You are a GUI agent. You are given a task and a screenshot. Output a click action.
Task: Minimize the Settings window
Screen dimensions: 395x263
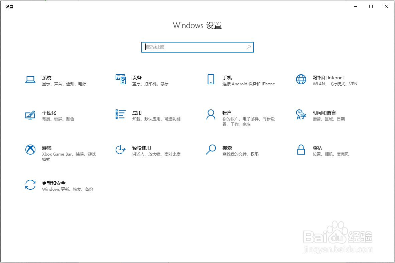pos(355,6)
